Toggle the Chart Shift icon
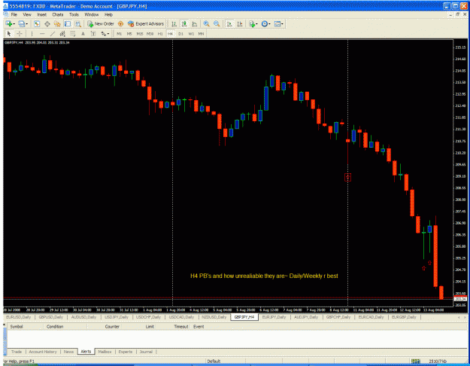The height and width of the screenshot is (366, 470). pos(240,23)
